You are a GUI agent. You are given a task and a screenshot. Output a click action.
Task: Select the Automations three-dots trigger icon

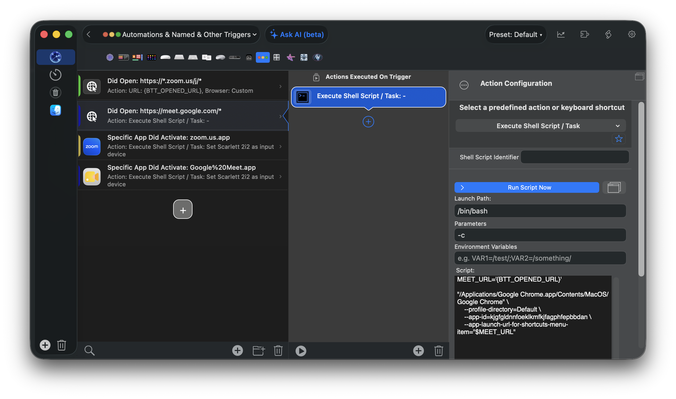tap(263, 57)
